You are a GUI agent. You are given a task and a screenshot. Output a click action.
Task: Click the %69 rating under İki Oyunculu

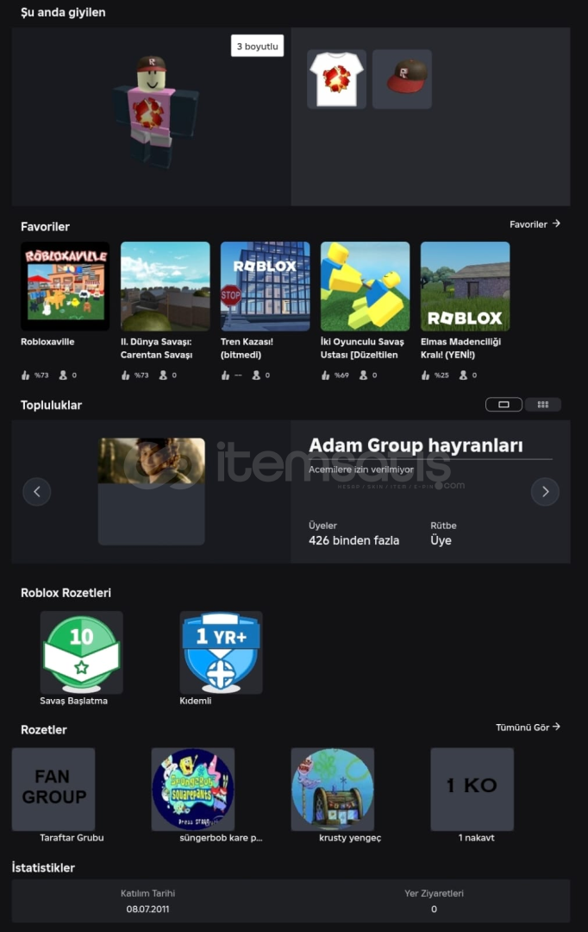341,375
